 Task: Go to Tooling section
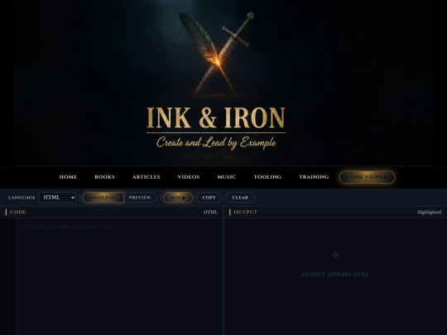coord(267,177)
